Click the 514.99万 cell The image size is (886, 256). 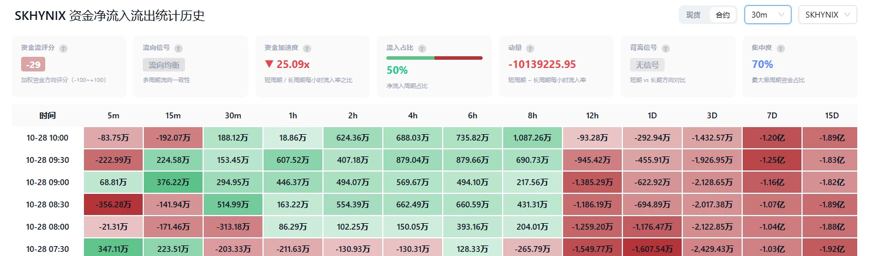pyautogui.click(x=233, y=205)
